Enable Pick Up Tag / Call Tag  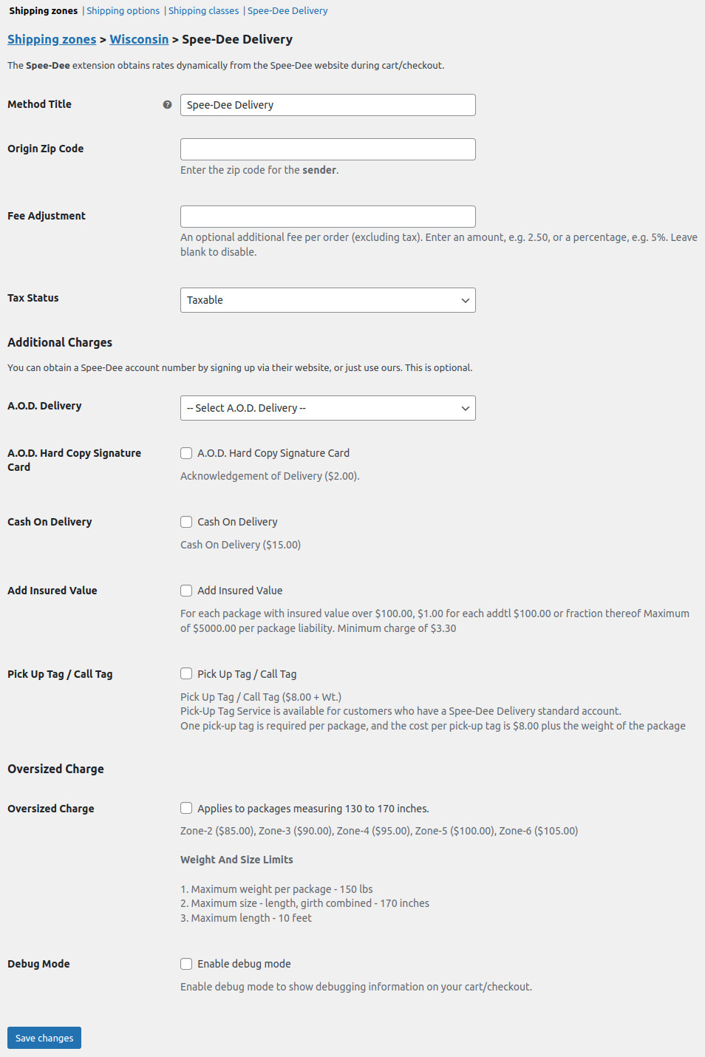pos(186,673)
